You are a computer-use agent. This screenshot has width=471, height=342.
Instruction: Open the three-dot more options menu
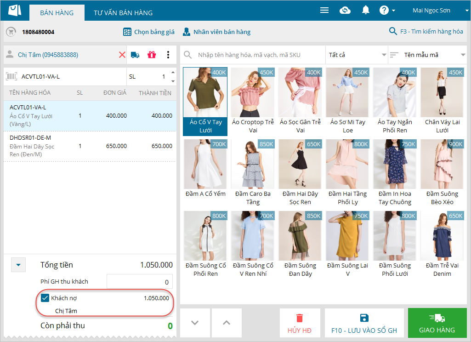[x=168, y=55]
